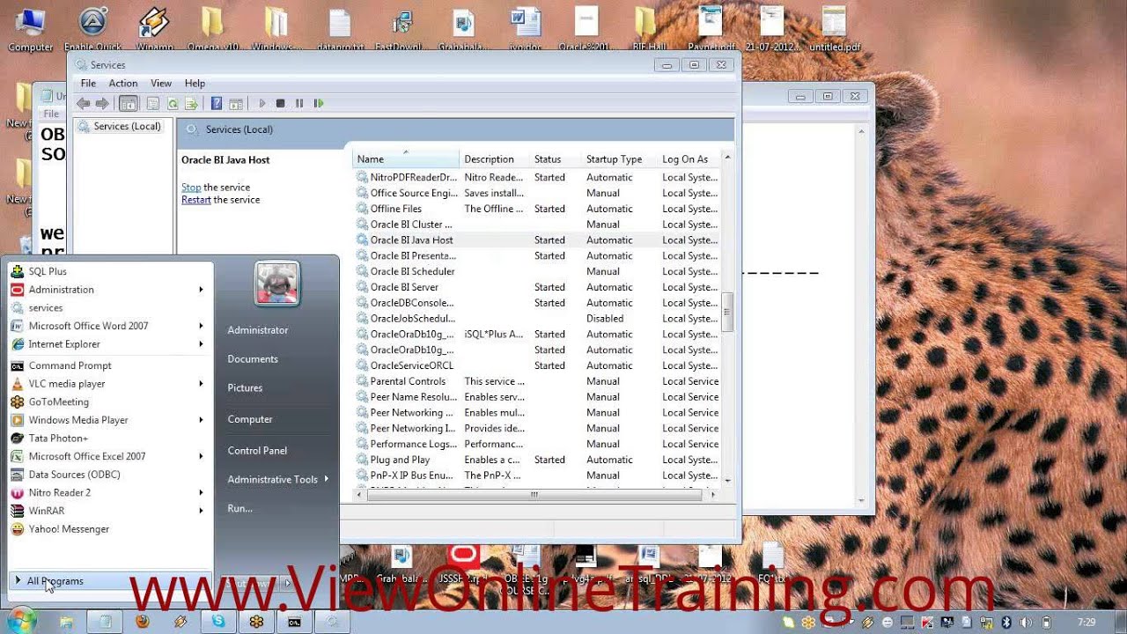This screenshot has width=1127, height=634.
Task: Select the OracleJobSchedul... disabled service
Action: 537,319
